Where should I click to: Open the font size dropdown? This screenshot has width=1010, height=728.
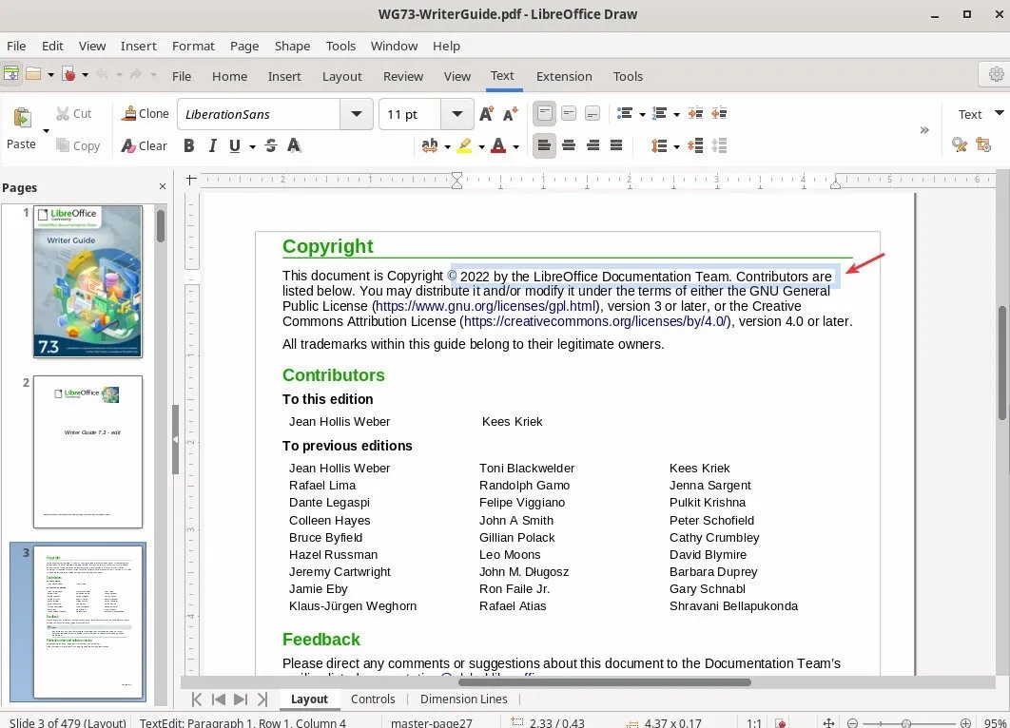[x=456, y=113]
